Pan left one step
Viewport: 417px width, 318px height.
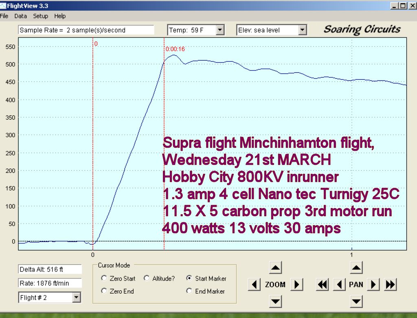pyautogui.click(x=339, y=285)
